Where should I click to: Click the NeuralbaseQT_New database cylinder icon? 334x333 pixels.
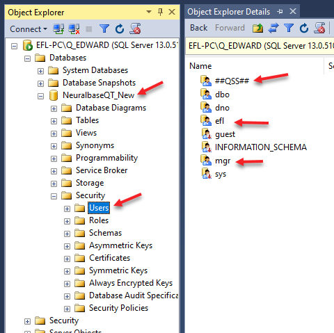tap(54, 95)
